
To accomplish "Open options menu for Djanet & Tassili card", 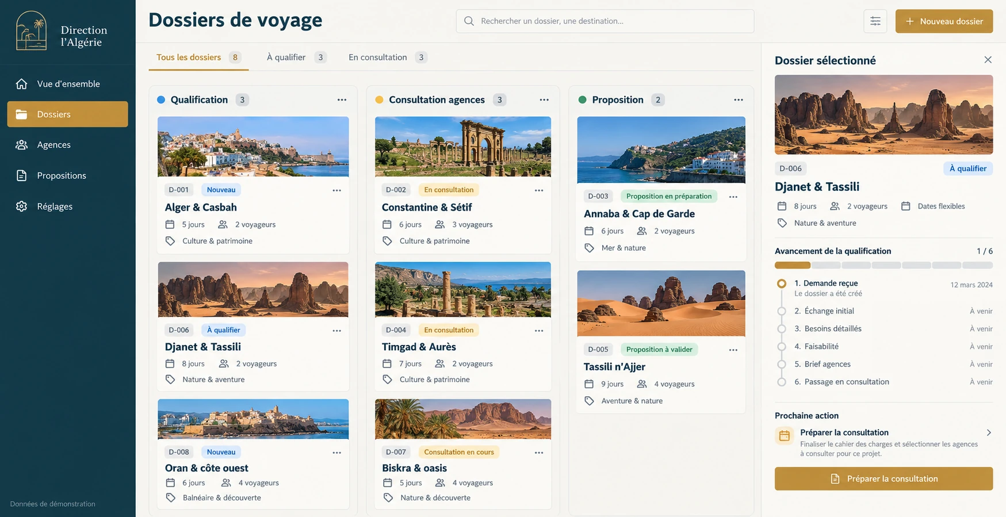I will coord(336,331).
